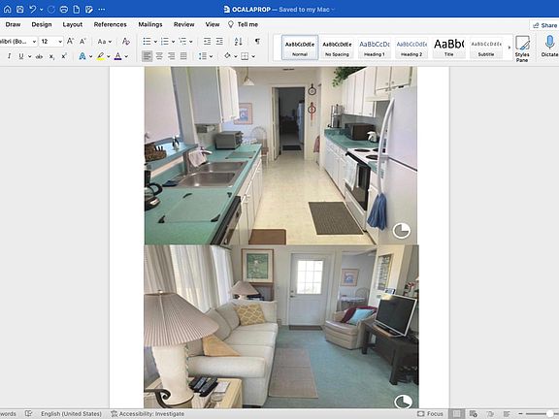Sort text A to Z
559x419 pixels.
pyautogui.click(x=238, y=42)
